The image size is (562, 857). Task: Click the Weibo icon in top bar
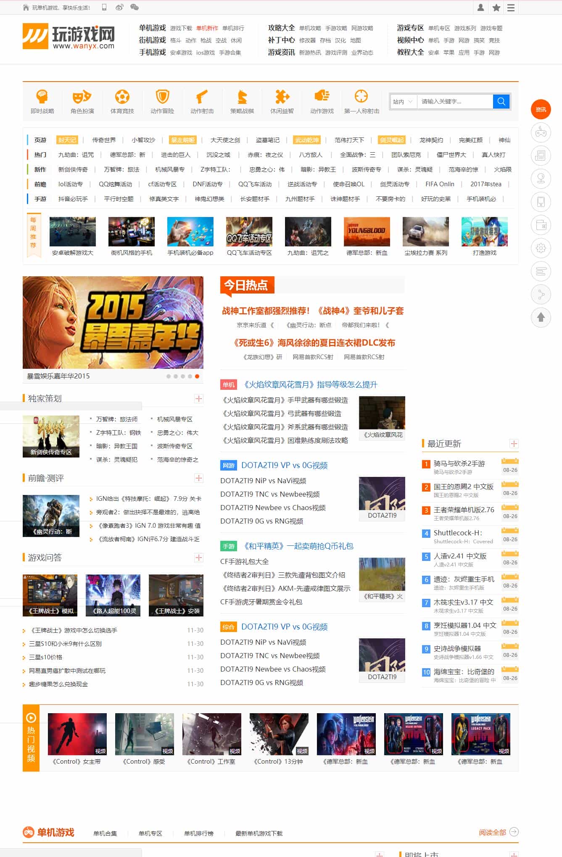(x=119, y=7)
